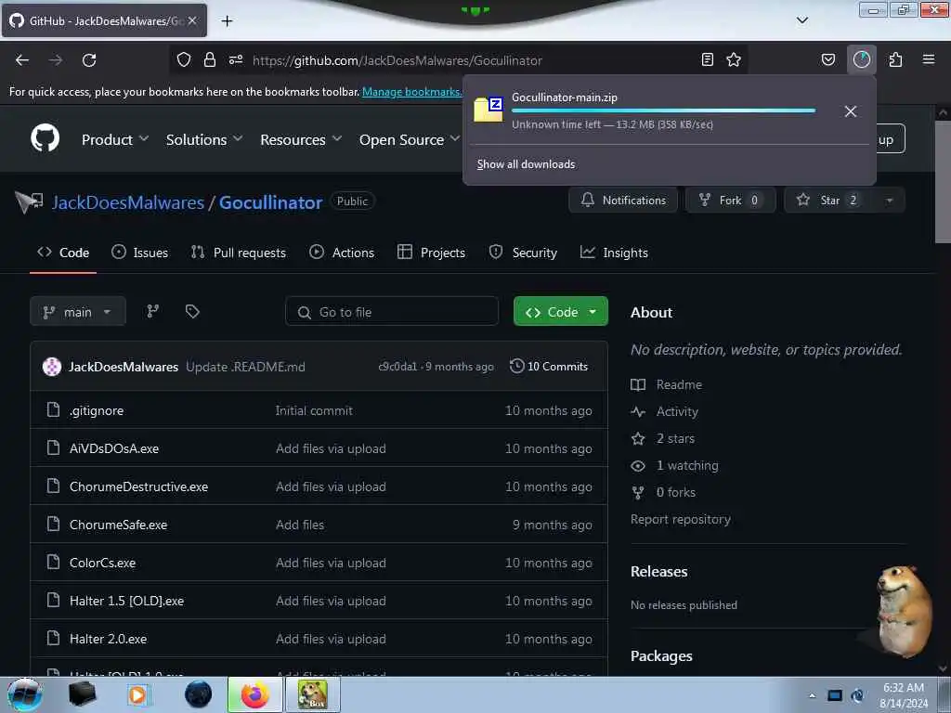The height and width of the screenshot is (713, 951).
Task: Open the Halter 1.5 [OLD].exe file
Action: tap(126, 601)
